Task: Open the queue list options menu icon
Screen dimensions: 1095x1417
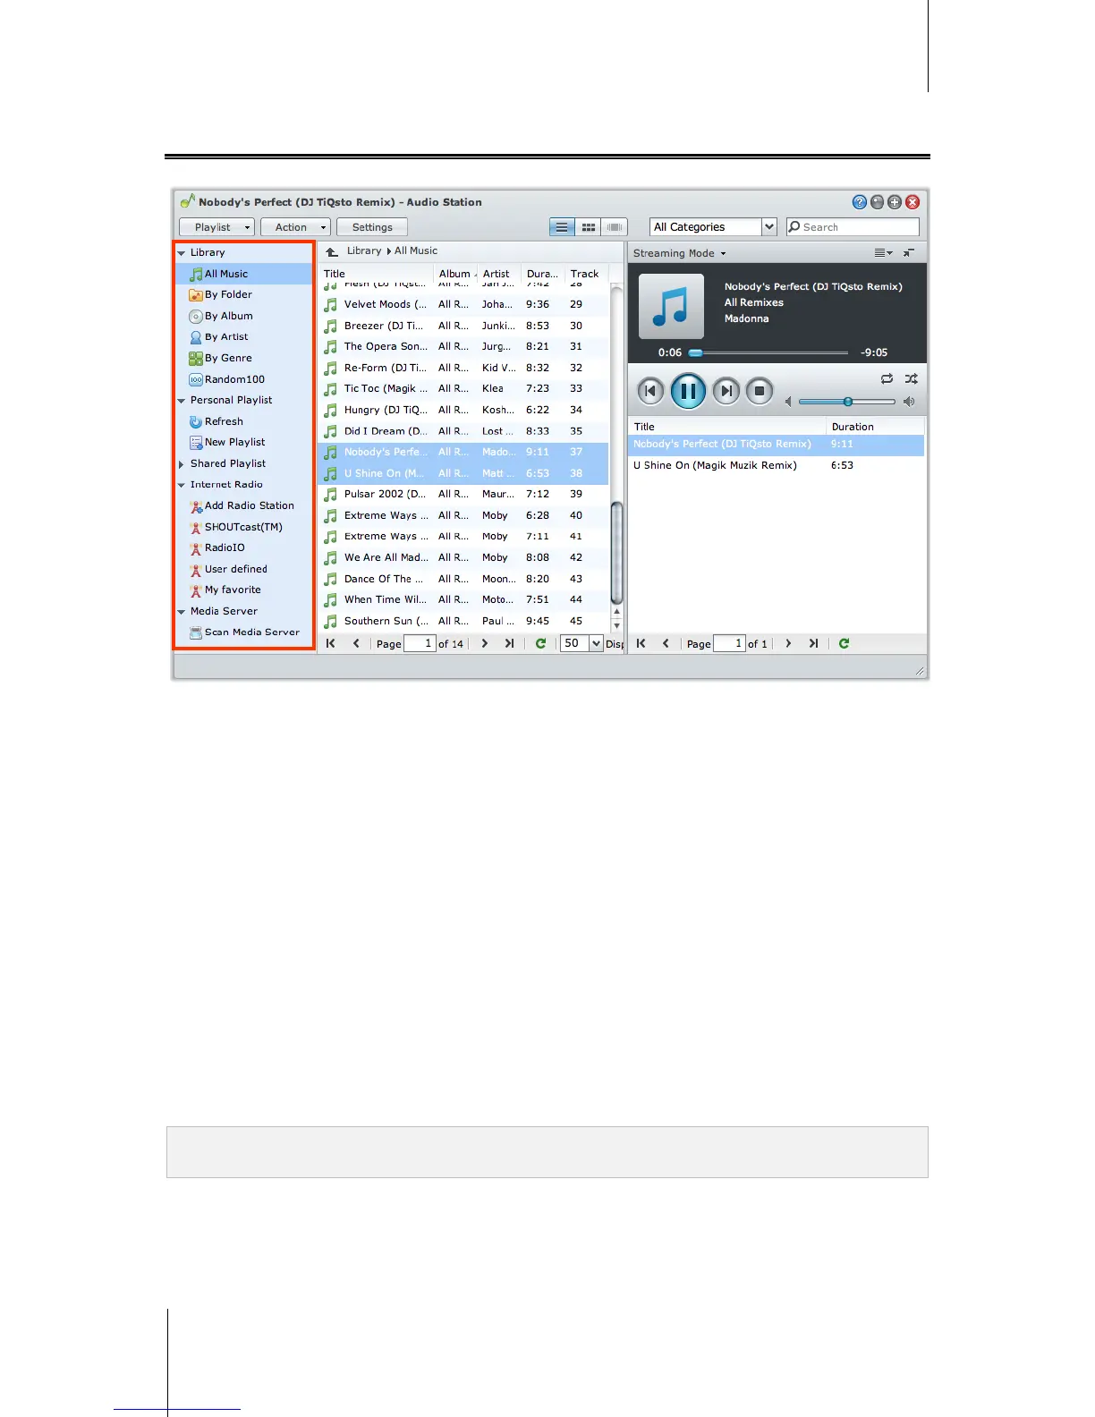Action: pos(883,253)
